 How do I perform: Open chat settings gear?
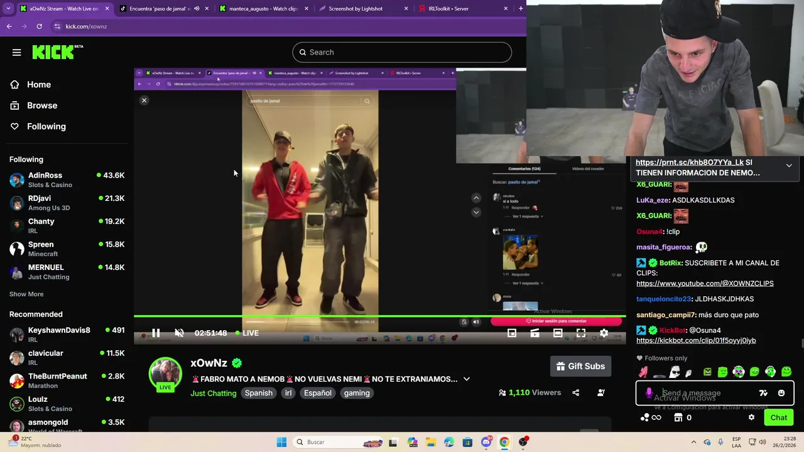coord(751,417)
